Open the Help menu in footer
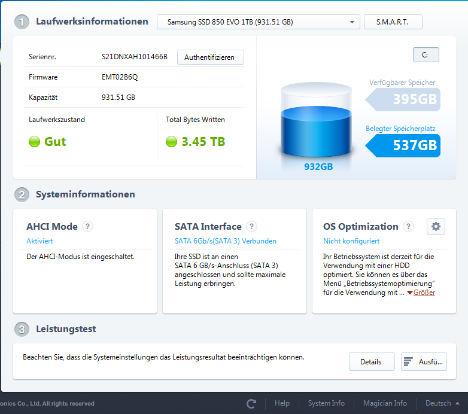468x414 pixels. pos(282,403)
